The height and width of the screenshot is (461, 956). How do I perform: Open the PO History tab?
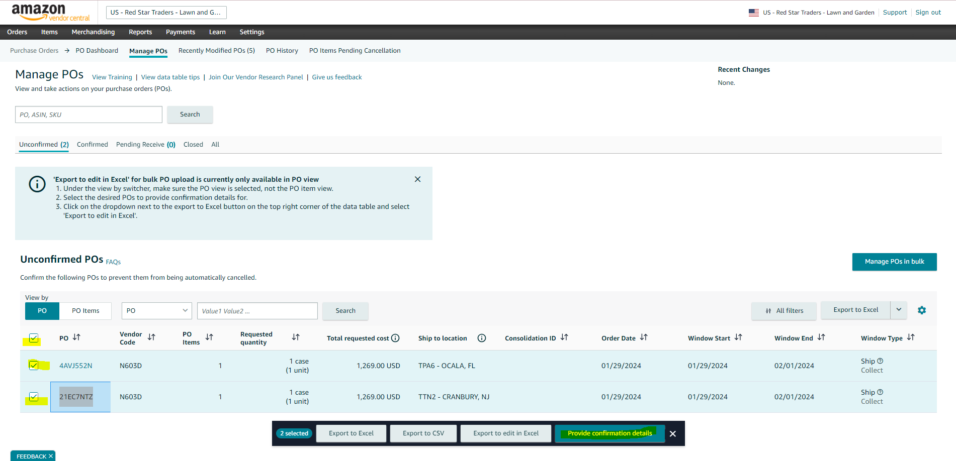click(x=282, y=51)
